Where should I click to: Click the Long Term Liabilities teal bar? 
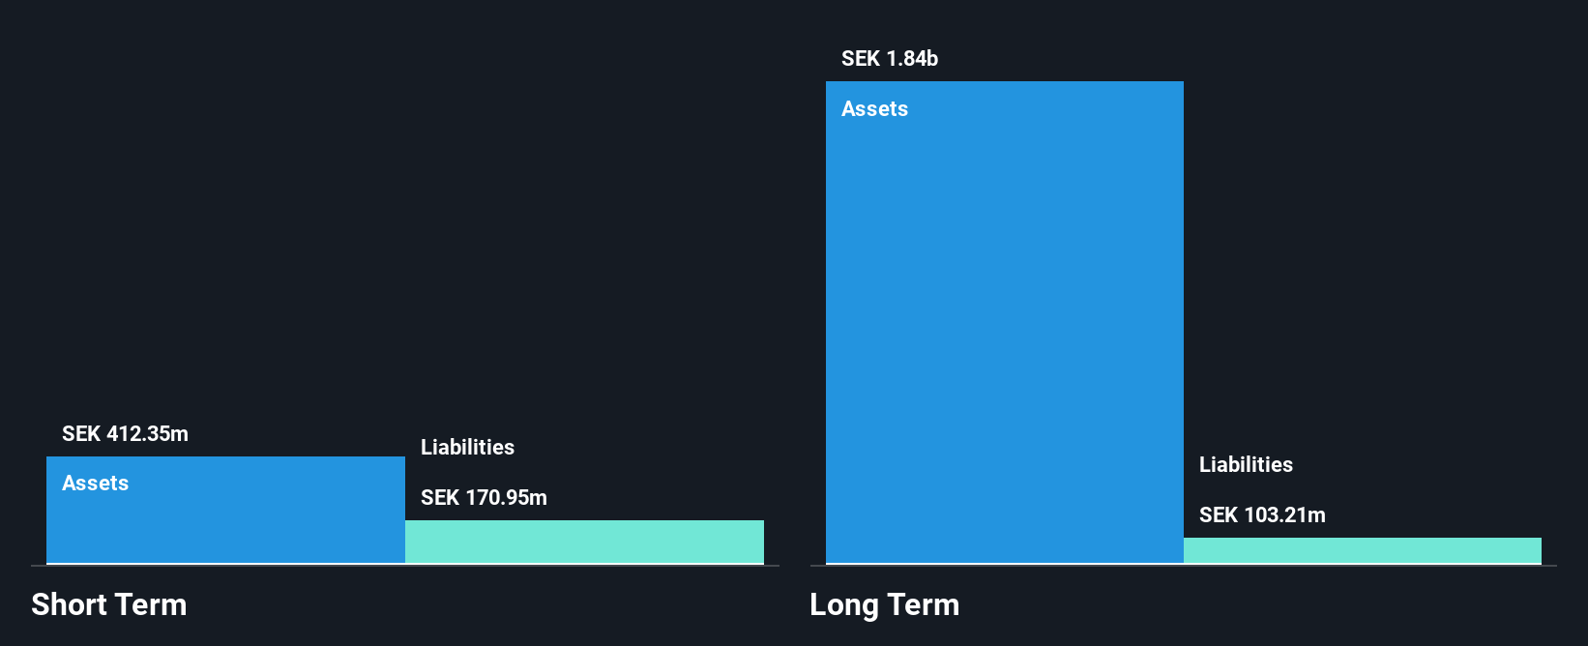coord(1363,550)
